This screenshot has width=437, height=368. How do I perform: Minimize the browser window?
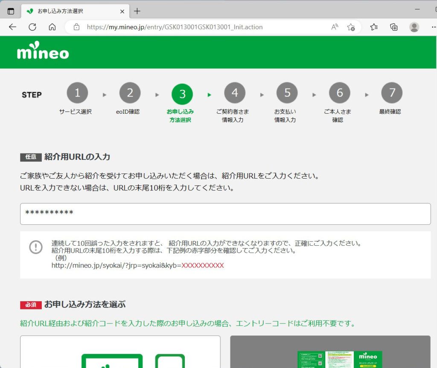coord(417,9)
